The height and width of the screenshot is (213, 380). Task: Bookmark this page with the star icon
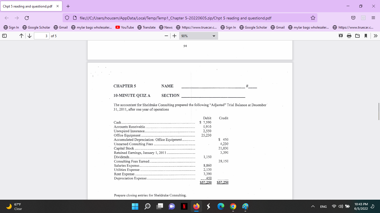[x=313, y=17]
